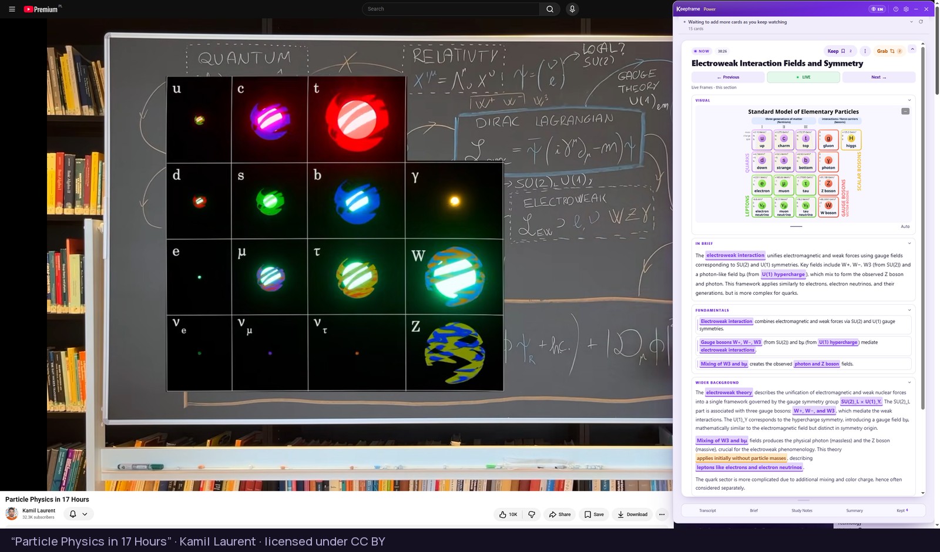Viewport: 940px width, 552px height.
Task: Click carousel indicator bar under image
Action: click(x=796, y=226)
